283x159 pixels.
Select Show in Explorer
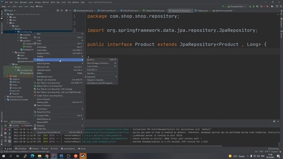[58, 99]
